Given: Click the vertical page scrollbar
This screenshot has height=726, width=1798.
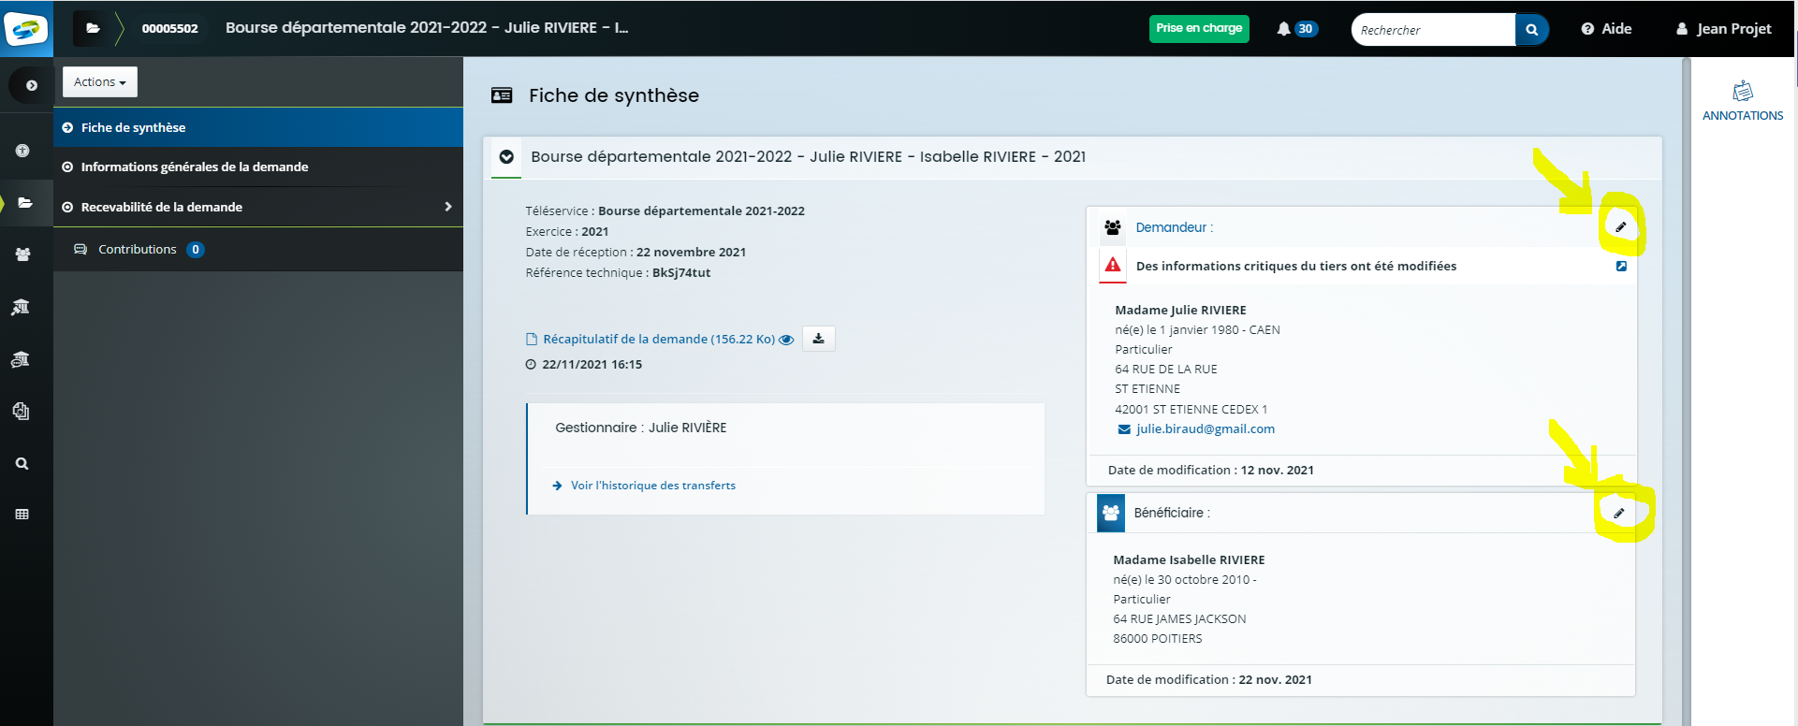Looking at the screenshot, I should click(1686, 391).
